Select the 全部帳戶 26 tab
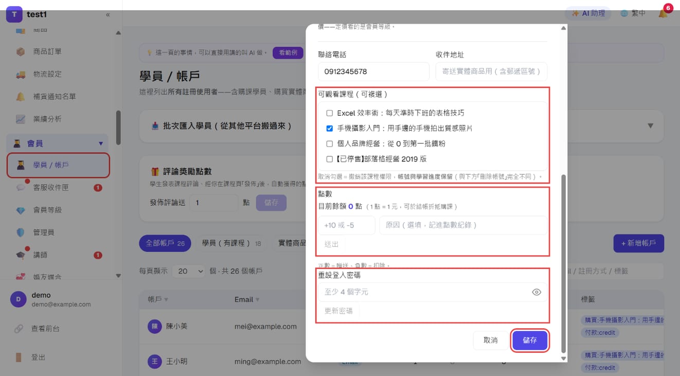 [165, 243]
